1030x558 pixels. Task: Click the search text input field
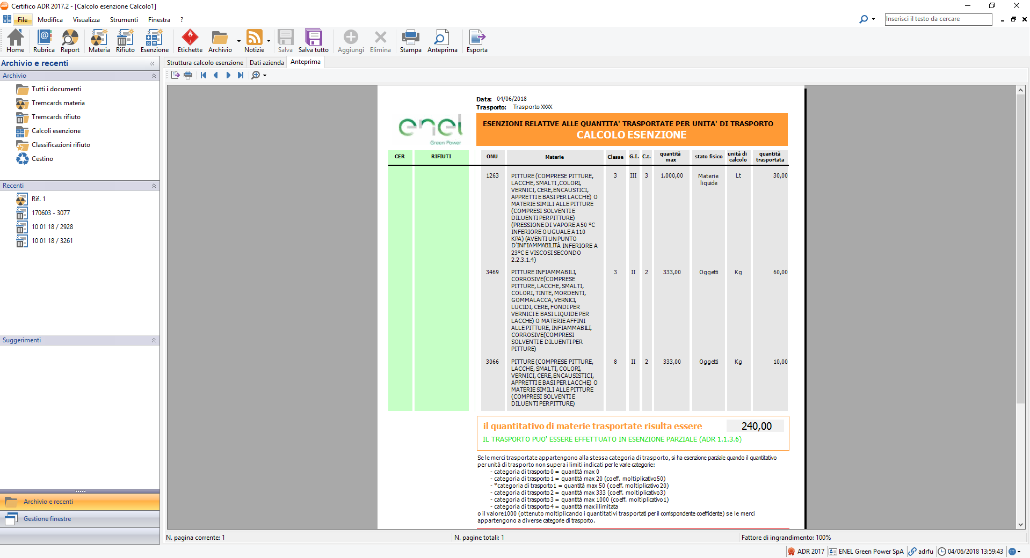tap(938, 19)
